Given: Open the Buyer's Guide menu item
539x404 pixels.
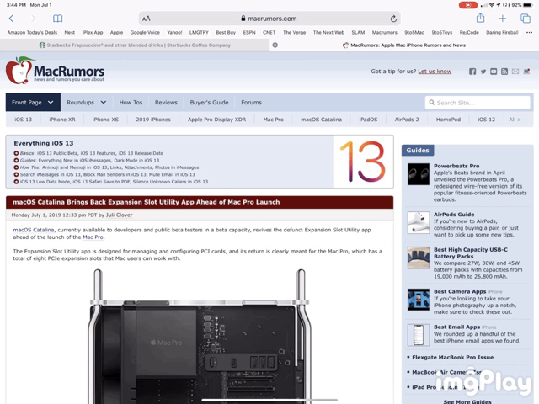Looking at the screenshot, I should [209, 102].
